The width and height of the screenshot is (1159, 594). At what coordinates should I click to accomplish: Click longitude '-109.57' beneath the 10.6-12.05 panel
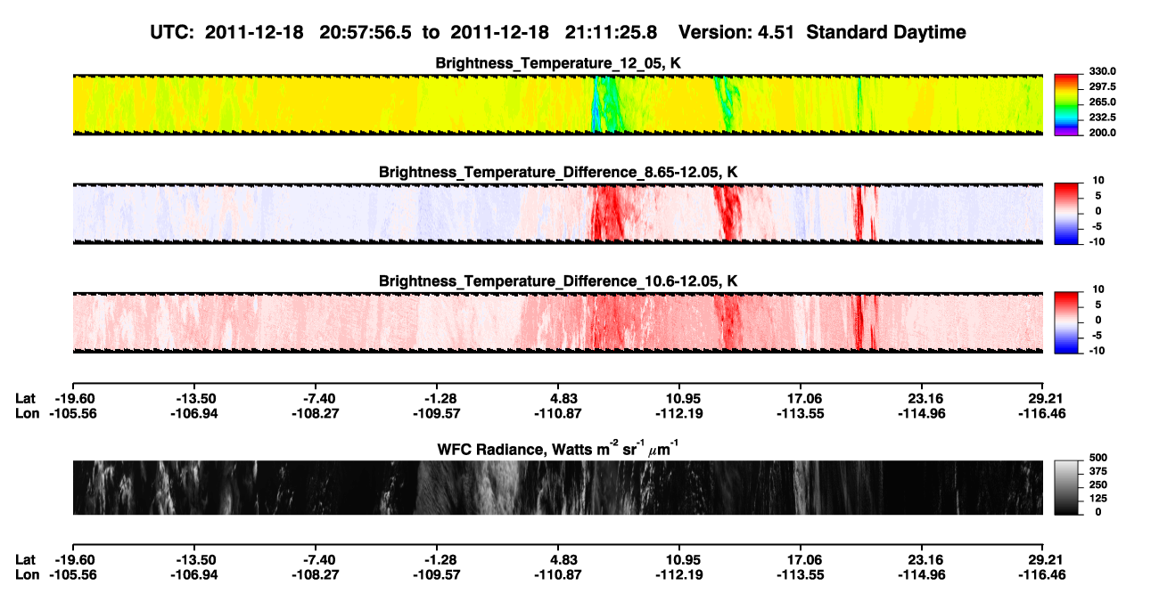pos(437,413)
